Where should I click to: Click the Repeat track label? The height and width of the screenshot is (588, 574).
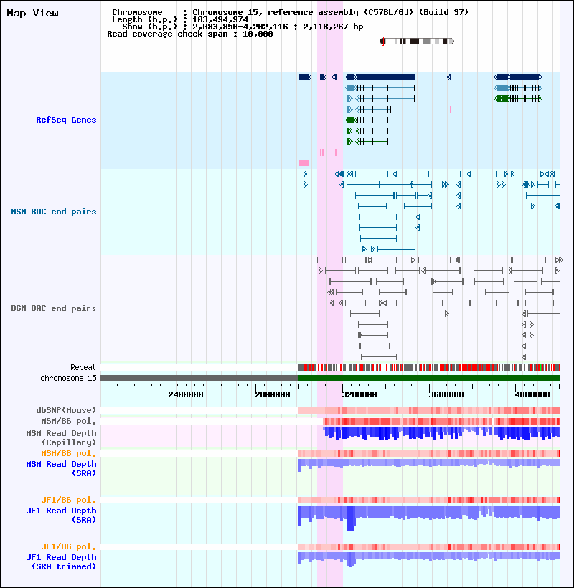click(83, 367)
